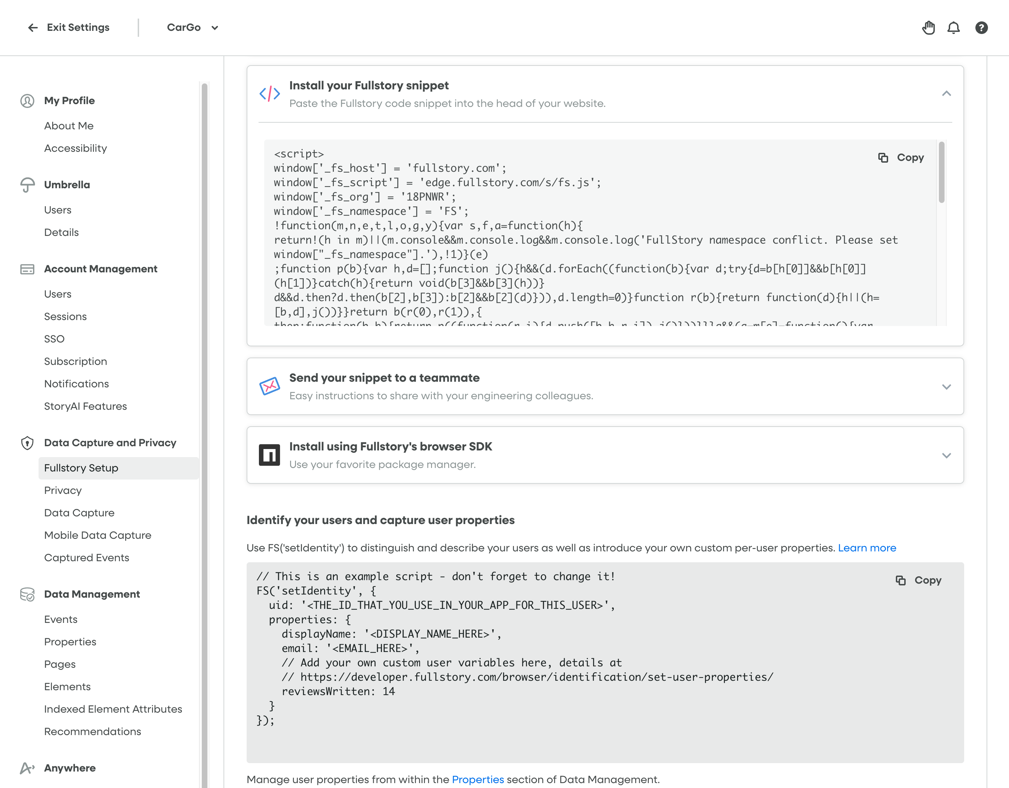
Task: Click the Anywhere section icon
Action: (x=27, y=768)
